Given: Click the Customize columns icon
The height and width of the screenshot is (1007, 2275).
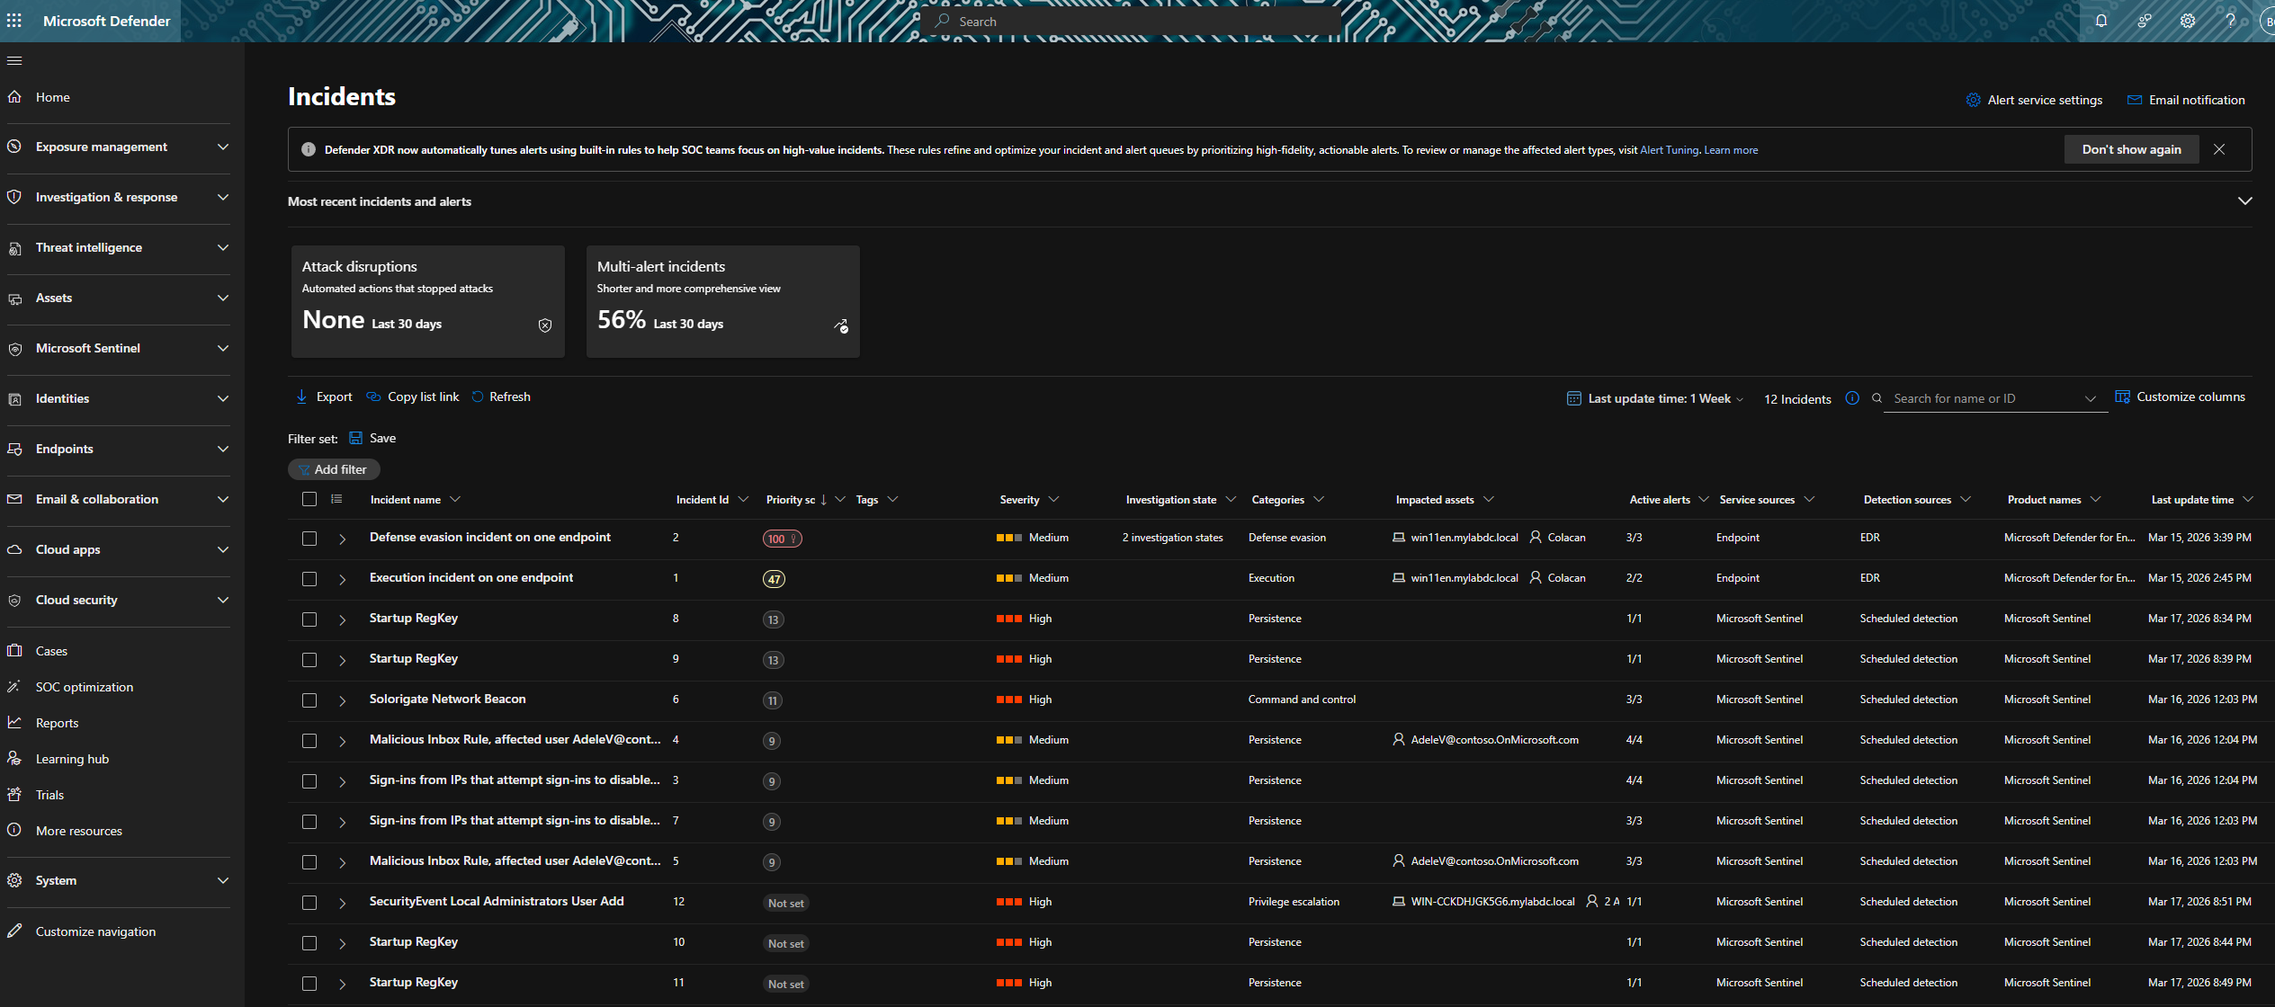Looking at the screenshot, I should coord(2122,397).
